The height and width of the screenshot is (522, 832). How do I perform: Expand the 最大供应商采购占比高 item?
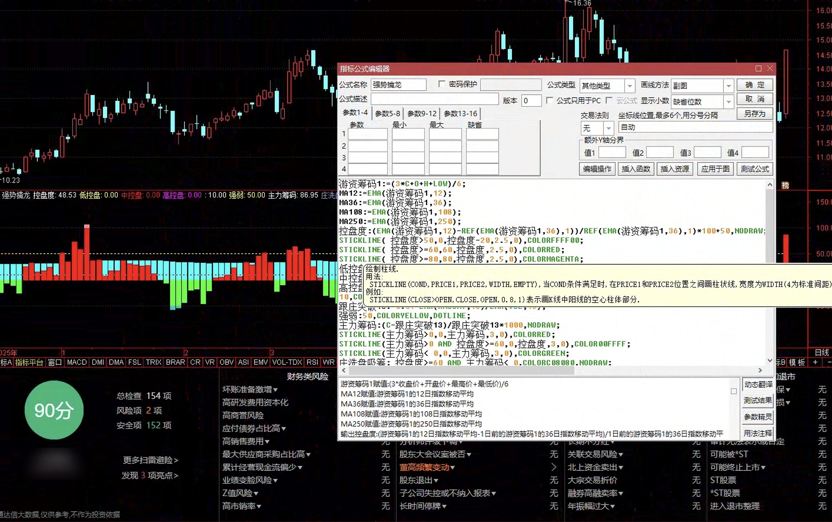point(308,454)
